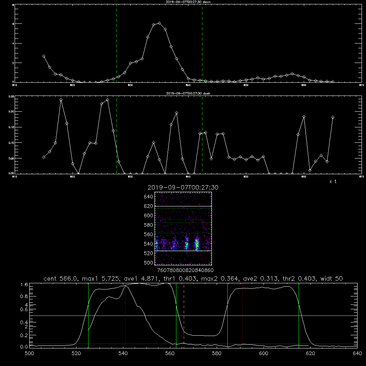
Task: Click the '2019-09-07T00:27:30' title above the spectral image
Action: 183,187
